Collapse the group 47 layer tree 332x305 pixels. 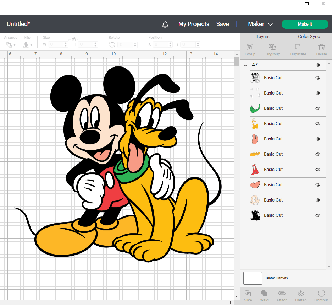pos(245,65)
